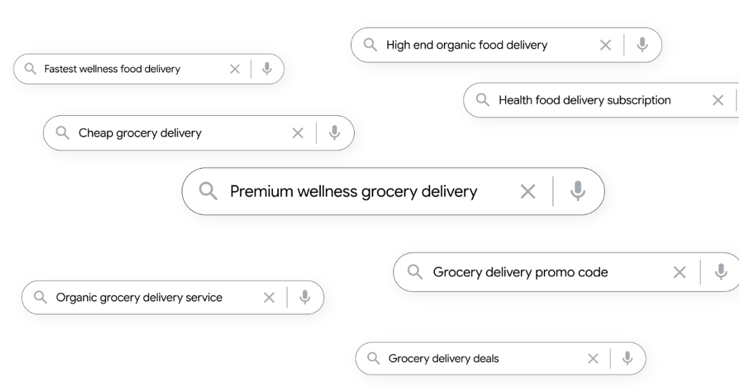This screenshot has height=387, width=739.
Task: Click the search icon in Health food delivery subscription bar
Action: pyautogui.click(x=483, y=100)
